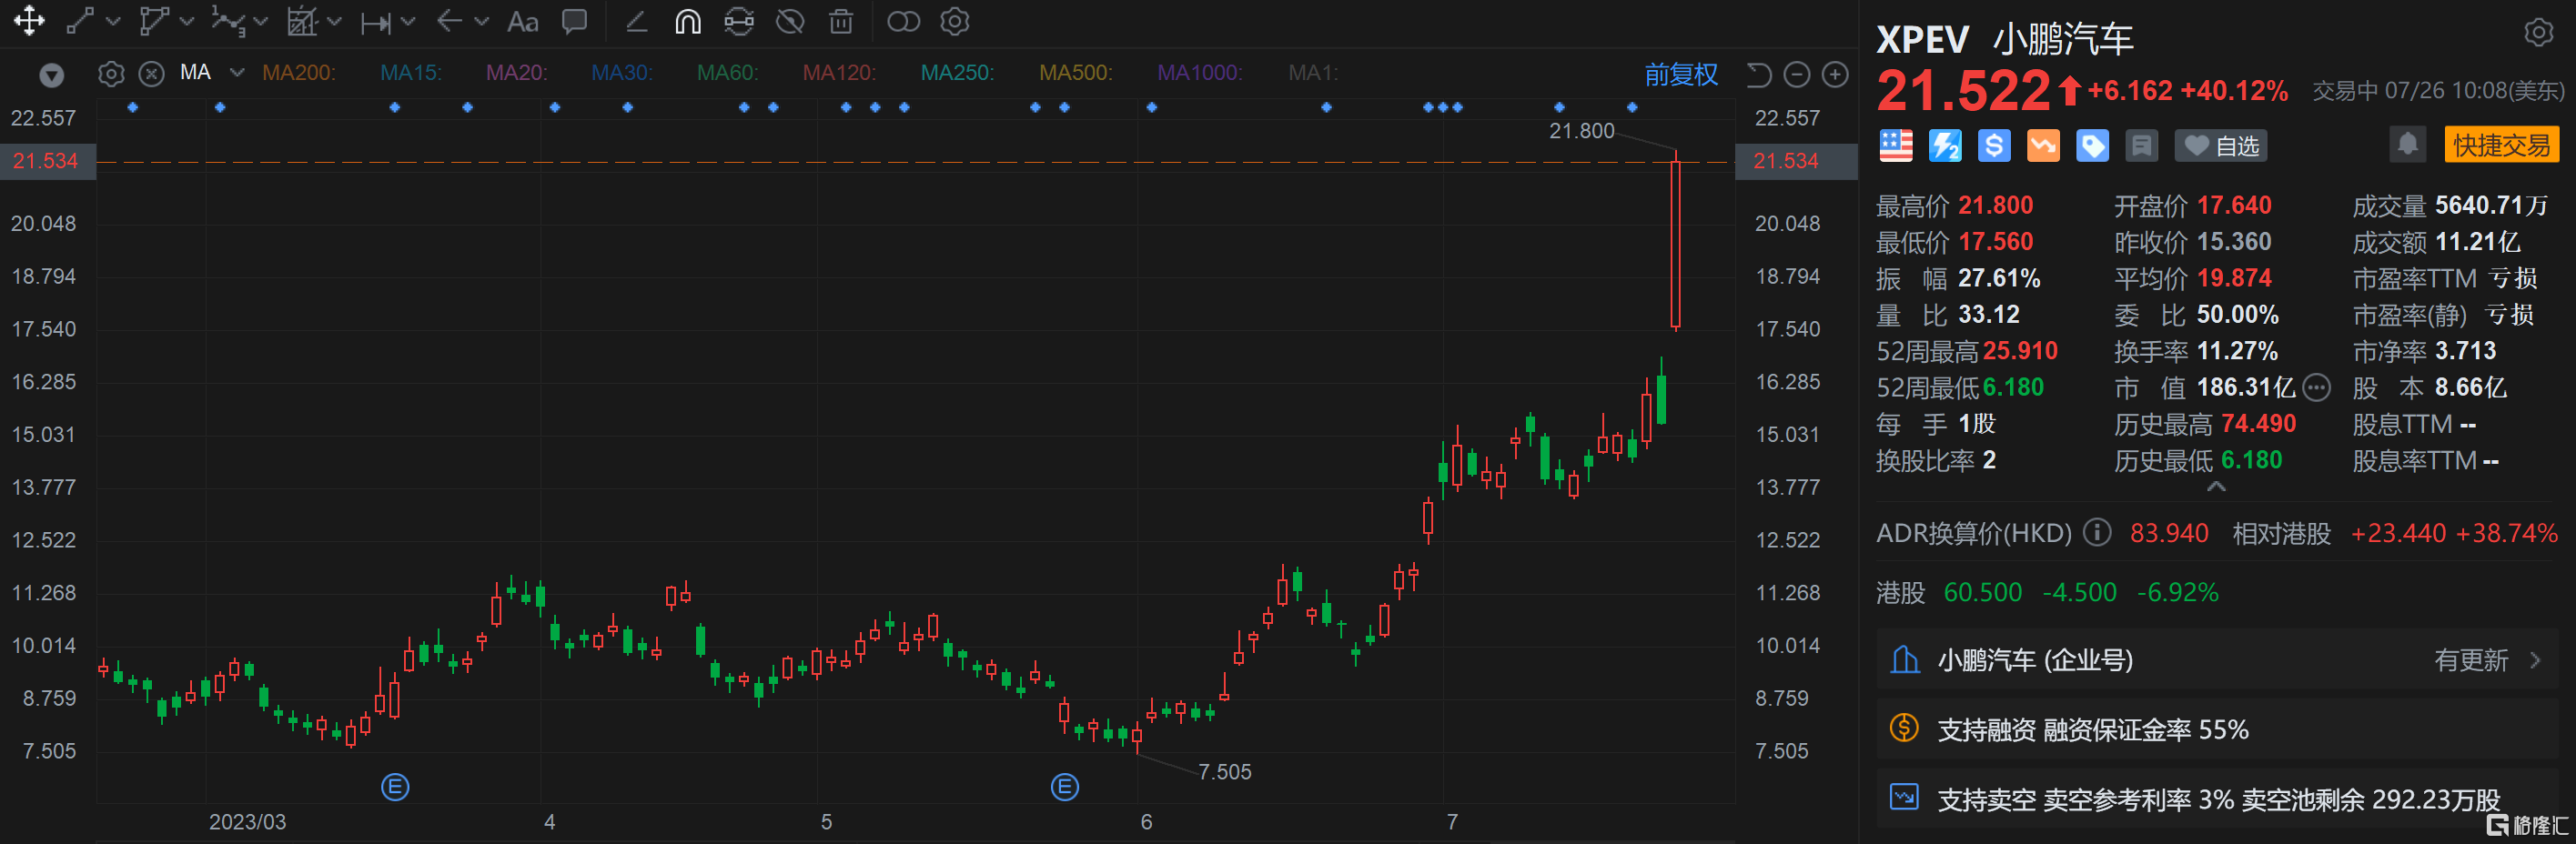Open MA indicator settings gear

pyautogui.click(x=111, y=74)
